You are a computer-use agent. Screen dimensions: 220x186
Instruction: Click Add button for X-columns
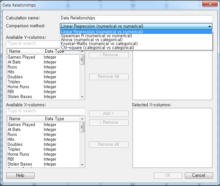click(x=109, y=114)
